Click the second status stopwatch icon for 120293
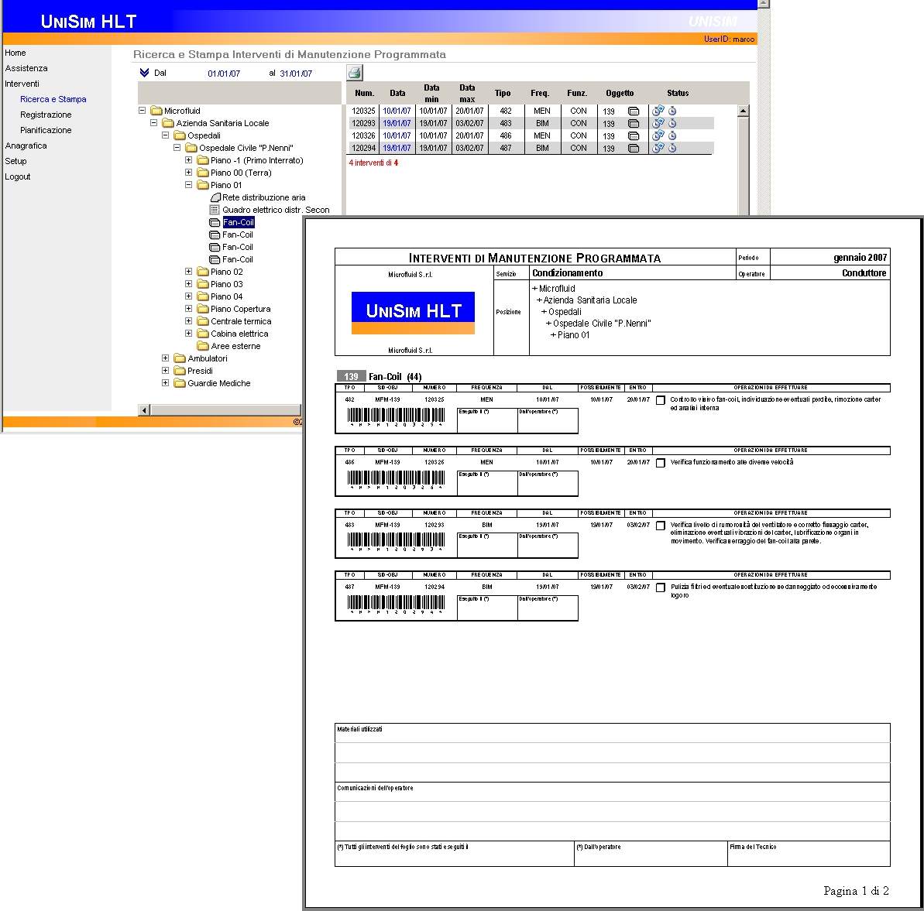The height and width of the screenshot is (911, 924). 672,122
